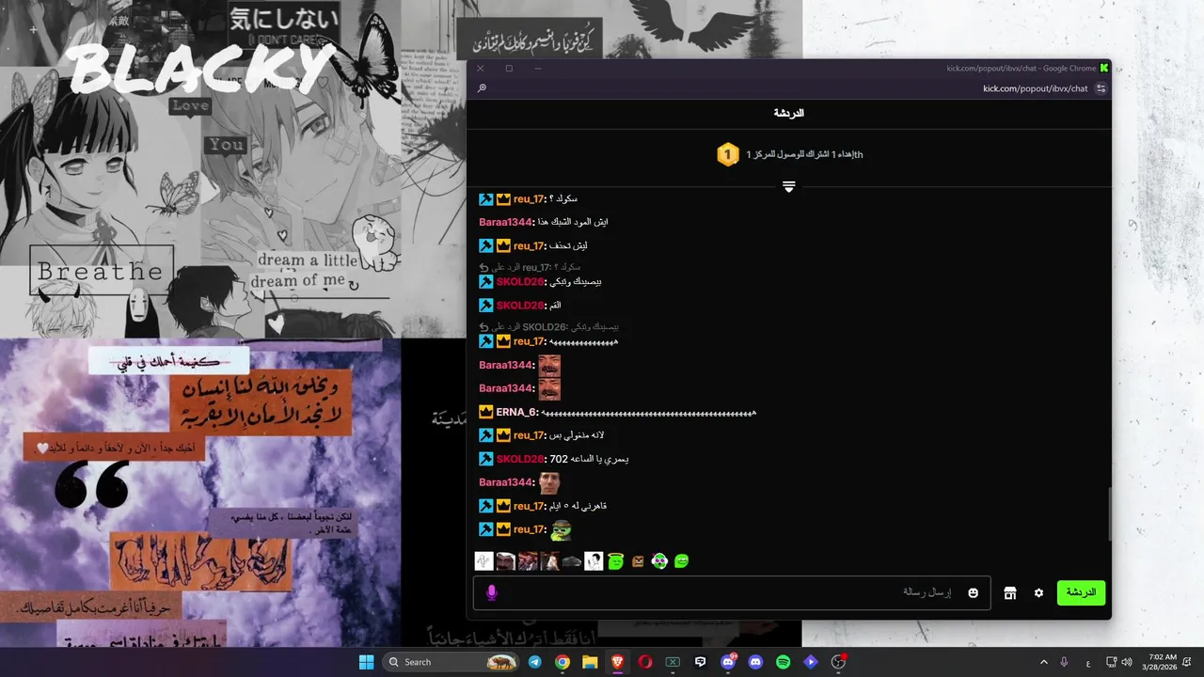This screenshot has width=1204, height=677.
Task: Click the crown badge next to ERNA_6
Action: (486, 412)
